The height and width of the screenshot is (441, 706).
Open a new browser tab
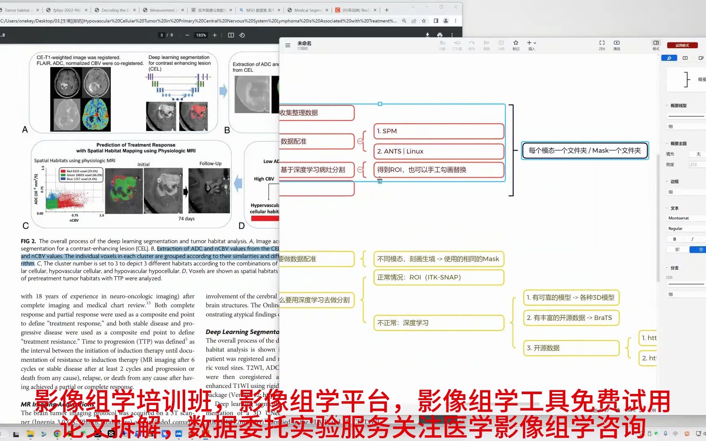(387, 10)
